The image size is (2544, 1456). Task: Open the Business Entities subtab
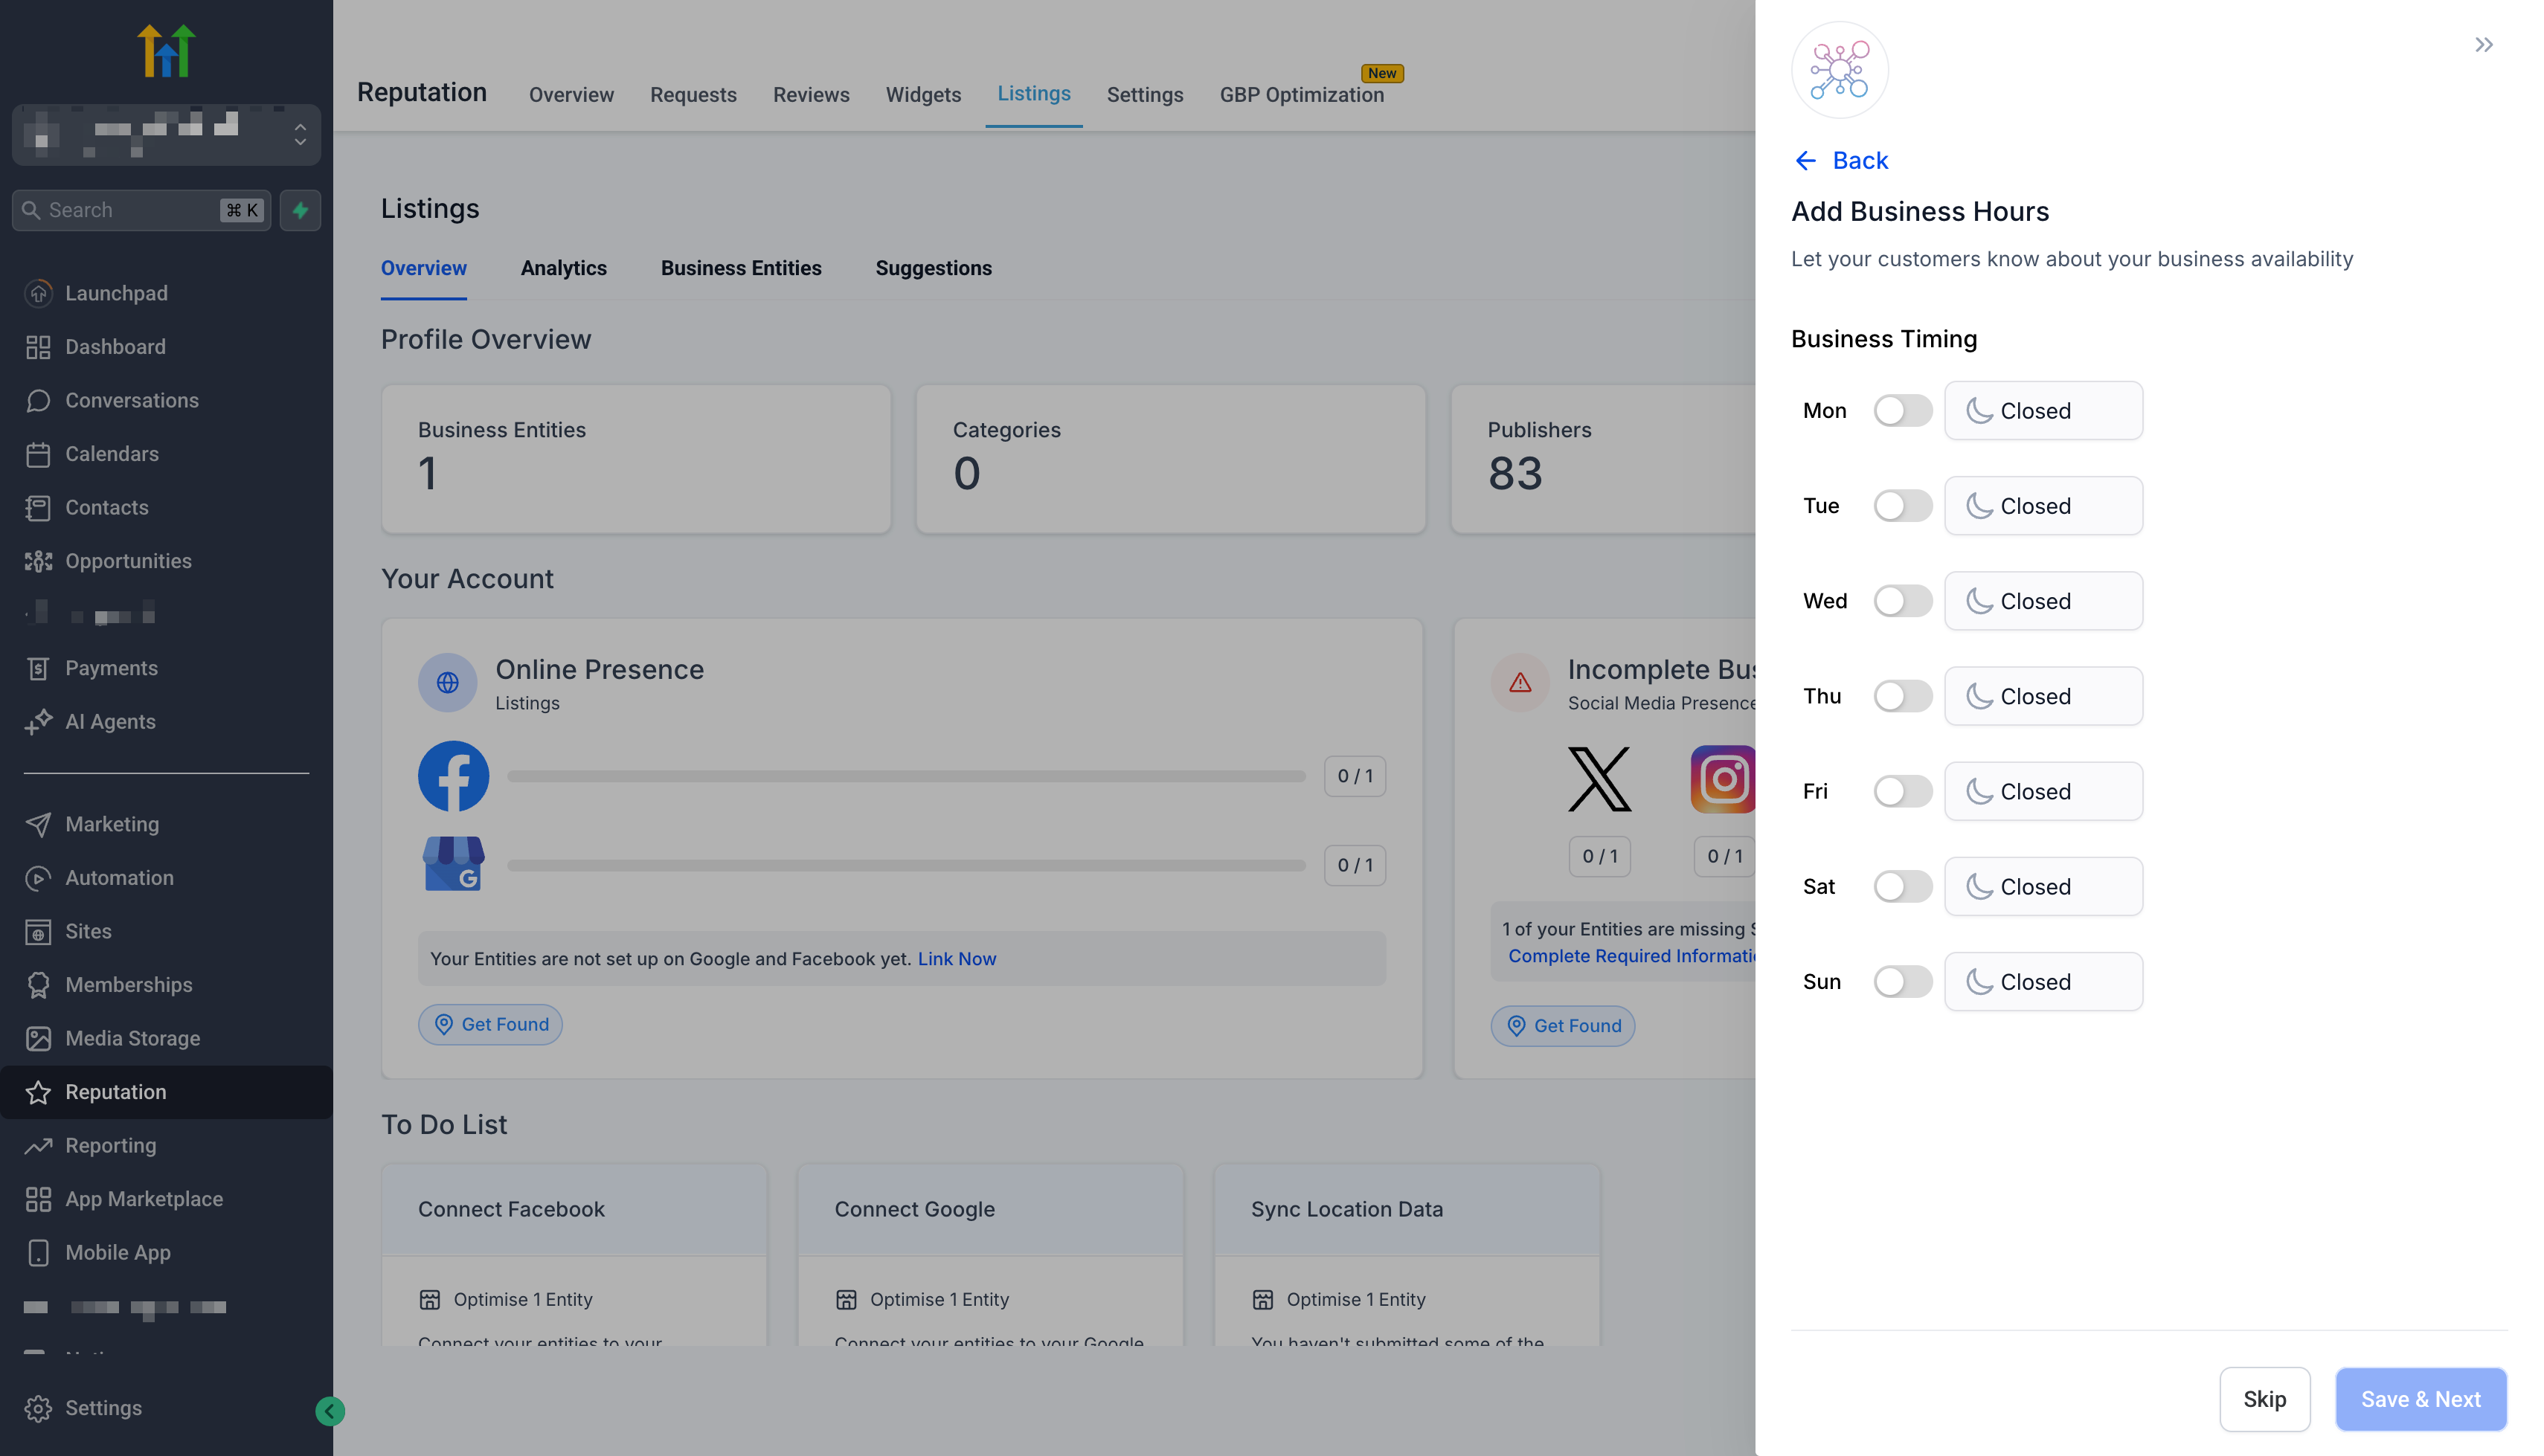[x=740, y=268]
